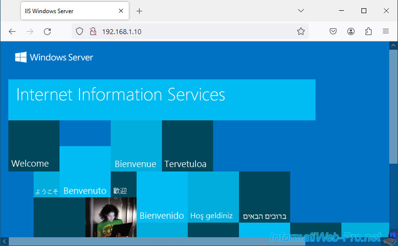The image size is (398, 246).
Task: Click the Bienvenido tile
Action: click(162, 197)
